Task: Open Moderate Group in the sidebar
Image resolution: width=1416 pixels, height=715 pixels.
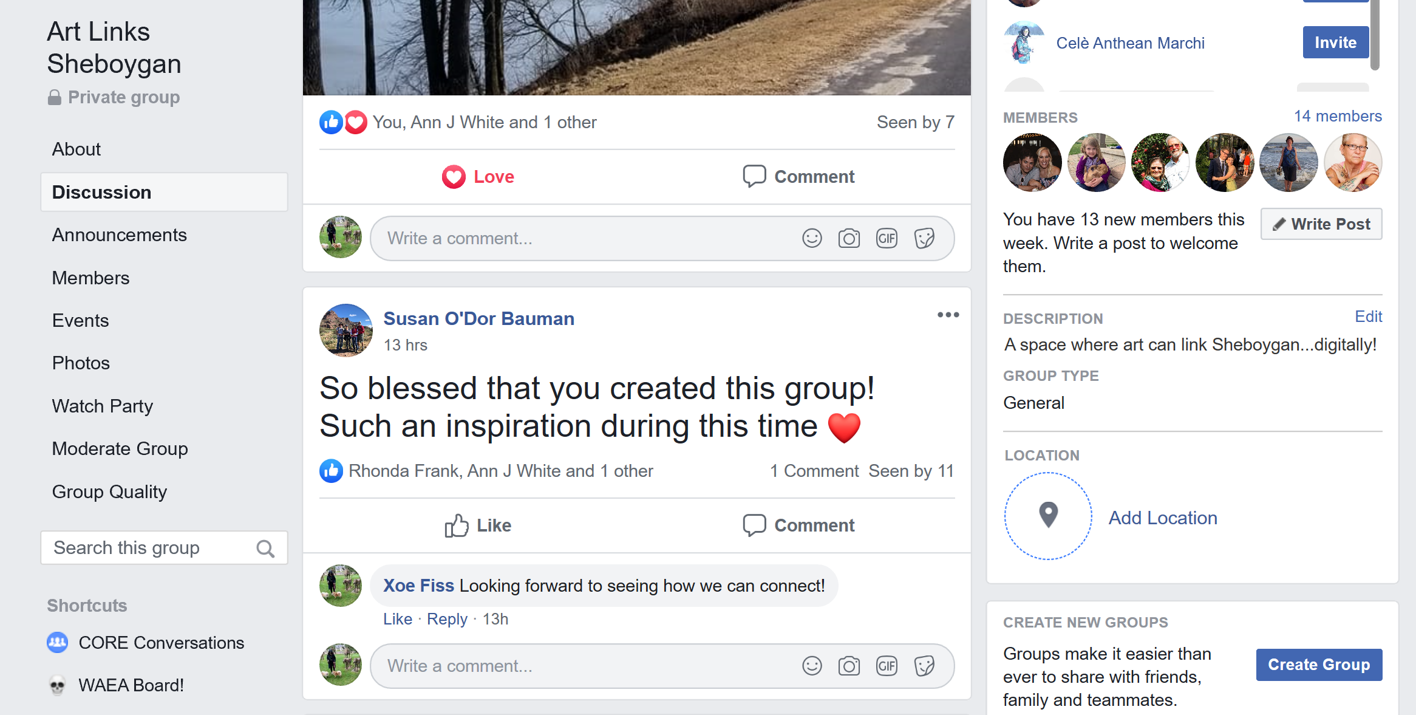Action: point(120,448)
